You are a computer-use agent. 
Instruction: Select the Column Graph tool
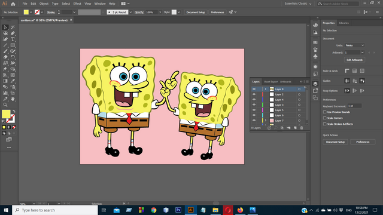[5, 93]
